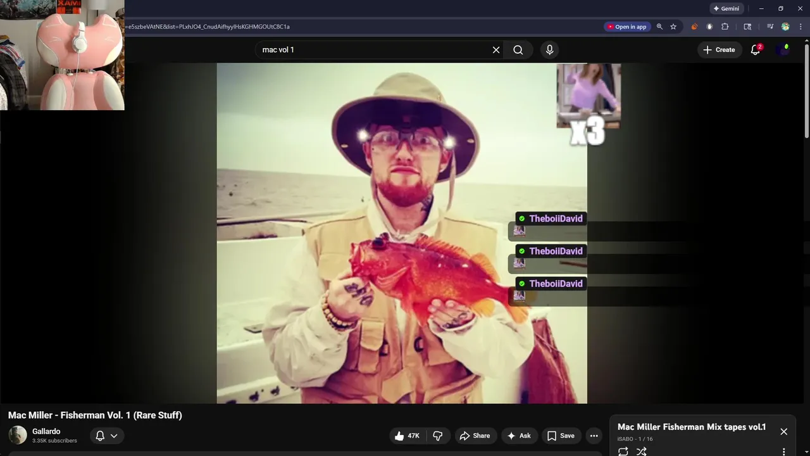Open the YouTube account avatar menu
The image size is (810, 456).
pos(784,50)
